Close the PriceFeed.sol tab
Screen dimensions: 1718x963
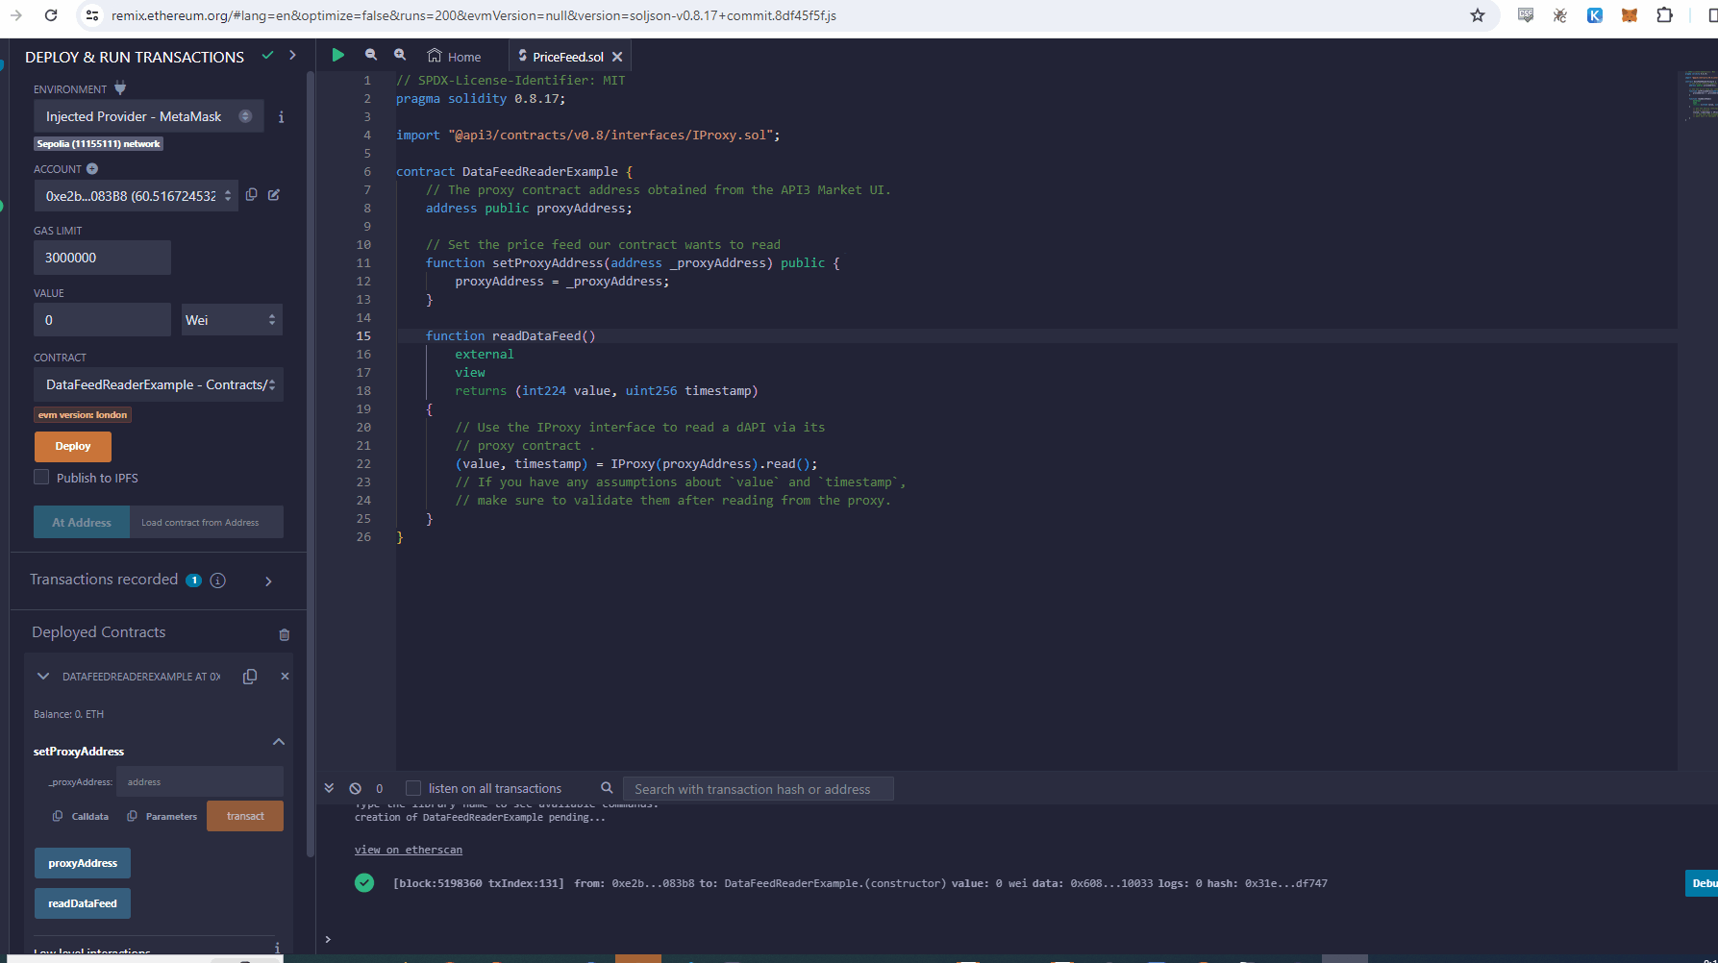pos(617,57)
